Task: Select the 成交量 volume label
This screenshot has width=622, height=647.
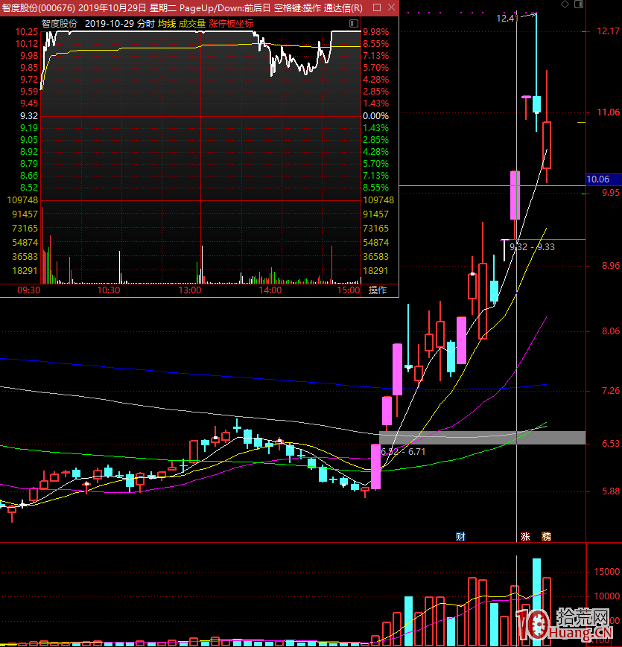Action: click(x=191, y=23)
